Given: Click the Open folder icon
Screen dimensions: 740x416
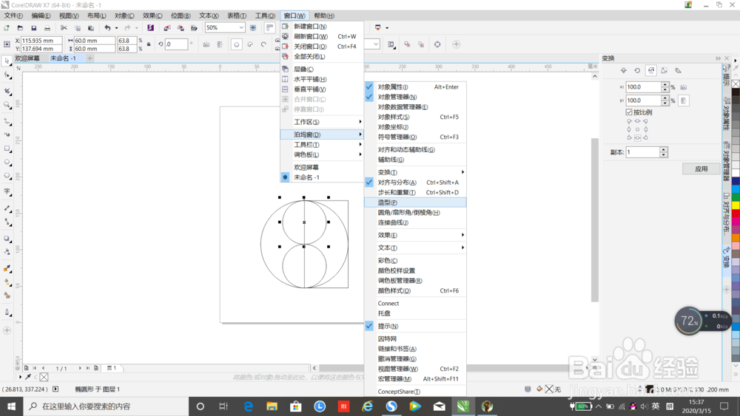Looking at the screenshot, I should 20,28.
